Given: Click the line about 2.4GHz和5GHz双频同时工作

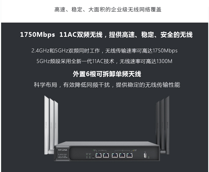Looking at the screenshot, I should click(104, 51).
